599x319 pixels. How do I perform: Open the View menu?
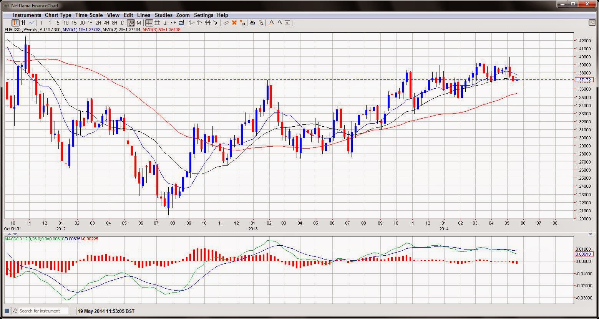pyautogui.click(x=113, y=15)
